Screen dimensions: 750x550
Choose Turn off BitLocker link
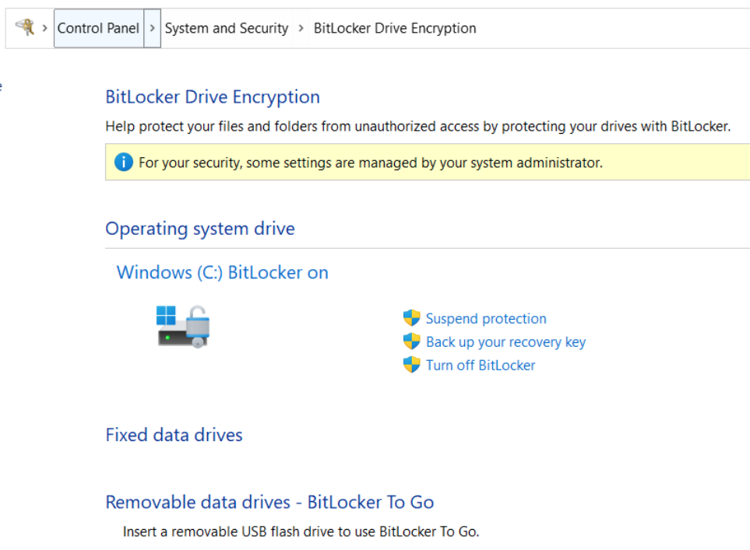click(x=481, y=365)
